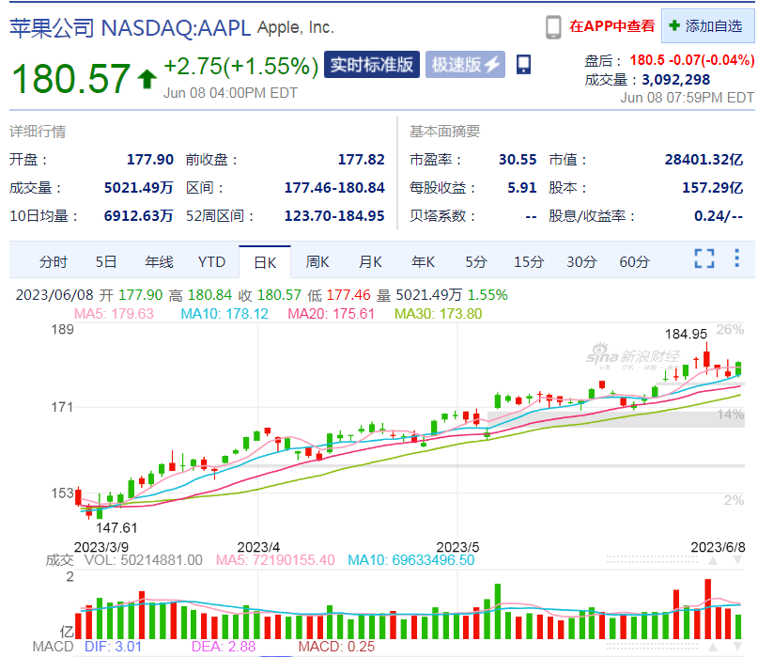Click the mobile device icon next to 极速版

(523, 64)
